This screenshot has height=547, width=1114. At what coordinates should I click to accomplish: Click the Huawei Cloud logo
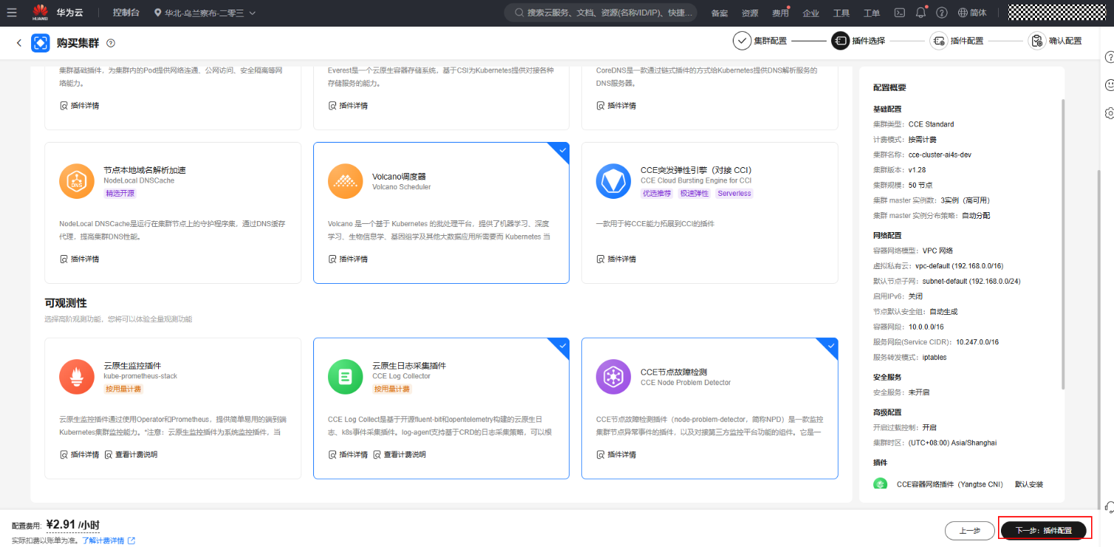41,13
